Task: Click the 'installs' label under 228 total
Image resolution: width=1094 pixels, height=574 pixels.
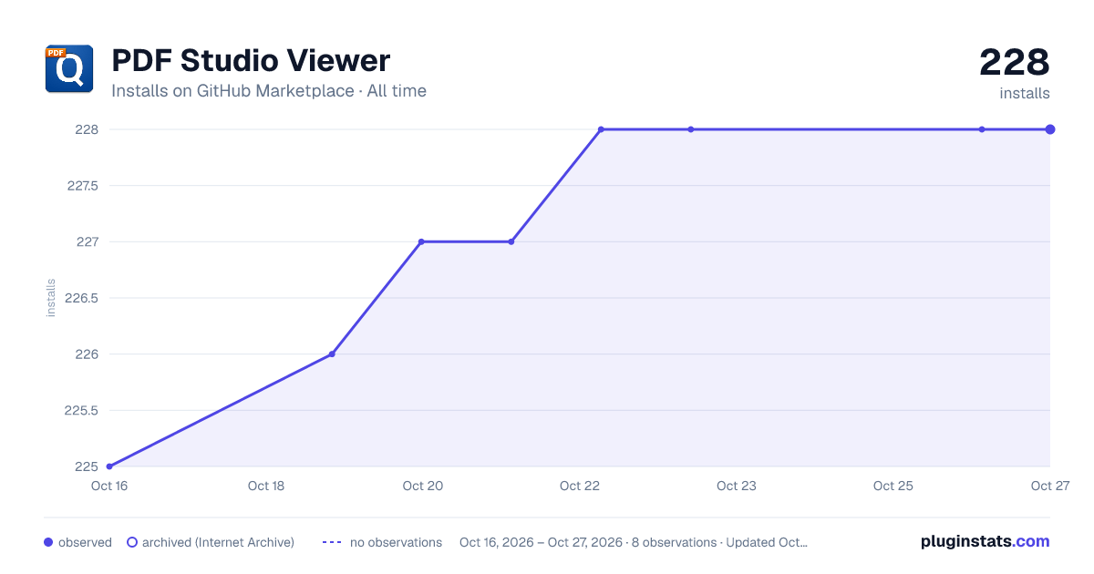Action: coord(1025,93)
